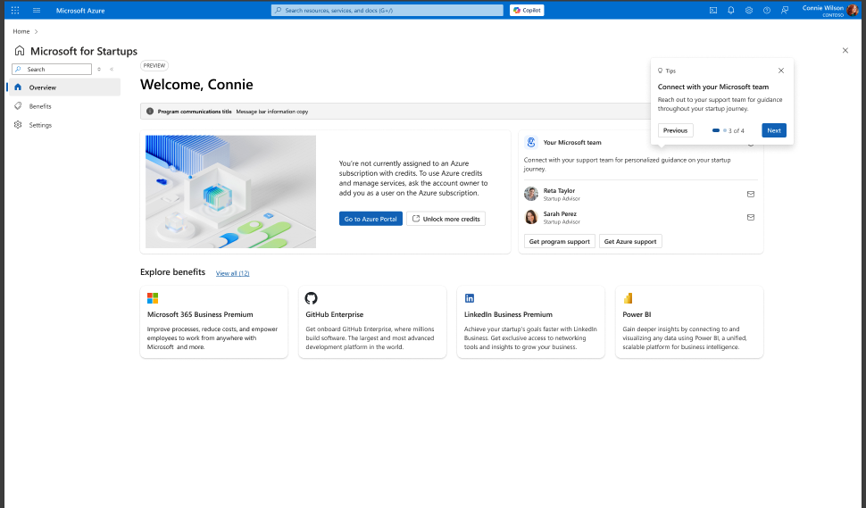Click Unlock more credits button
This screenshot has width=866, height=508.
tap(445, 219)
